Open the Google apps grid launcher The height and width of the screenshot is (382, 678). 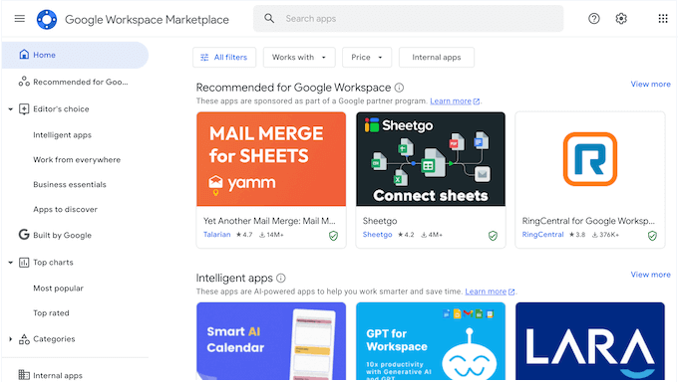662,19
